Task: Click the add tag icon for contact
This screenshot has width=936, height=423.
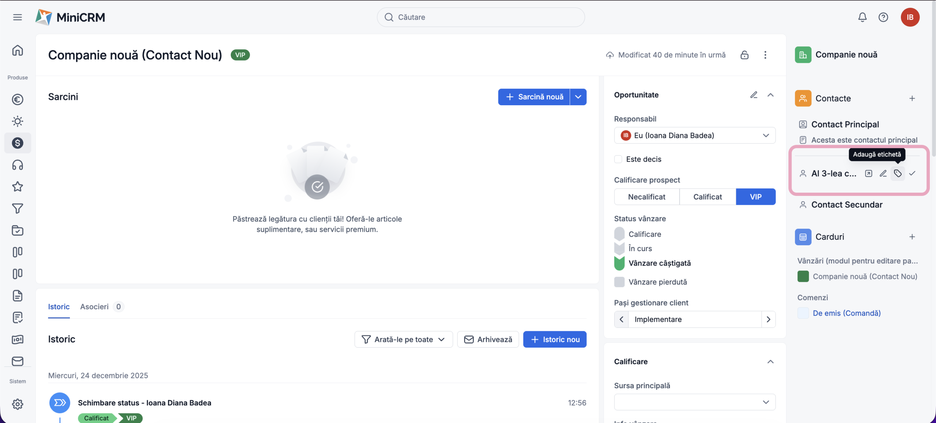Action: click(x=898, y=173)
